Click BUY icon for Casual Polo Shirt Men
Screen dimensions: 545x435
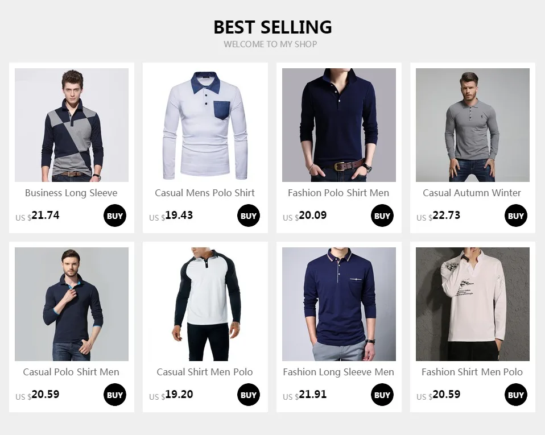tap(115, 395)
